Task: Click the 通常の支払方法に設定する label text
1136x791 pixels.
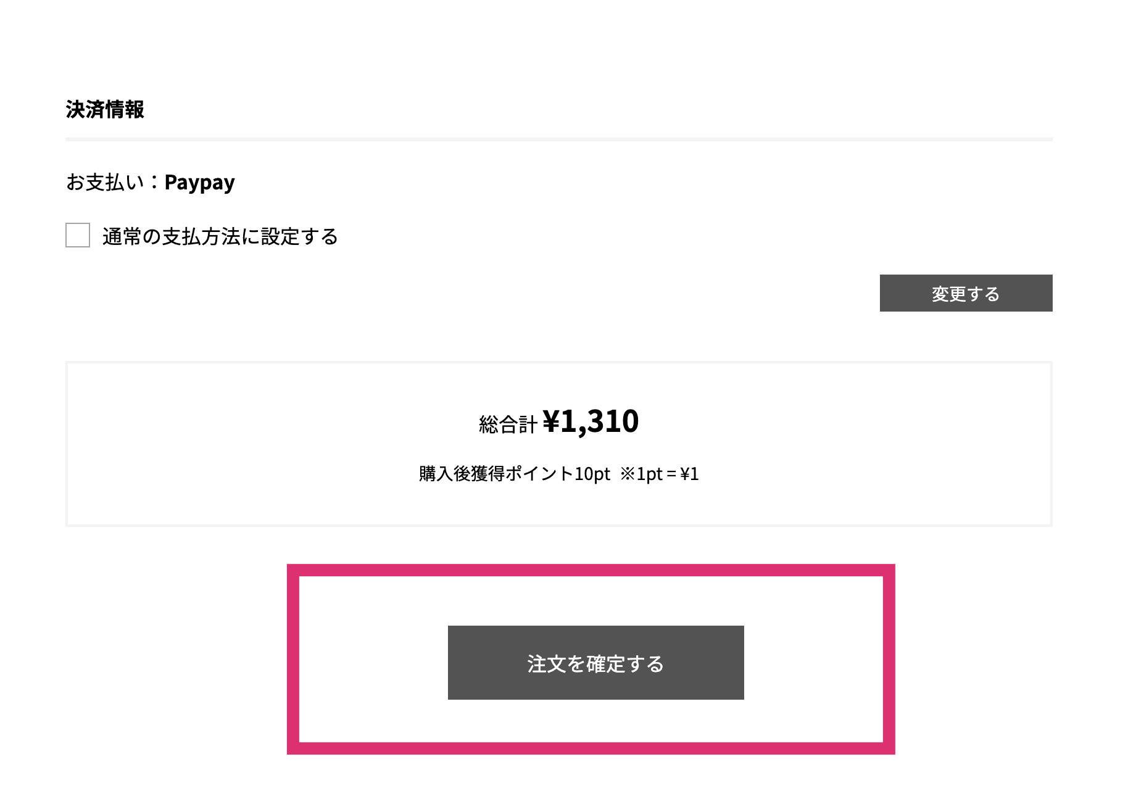Action: click(x=220, y=236)
